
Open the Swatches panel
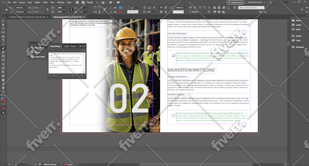[298, 47]
